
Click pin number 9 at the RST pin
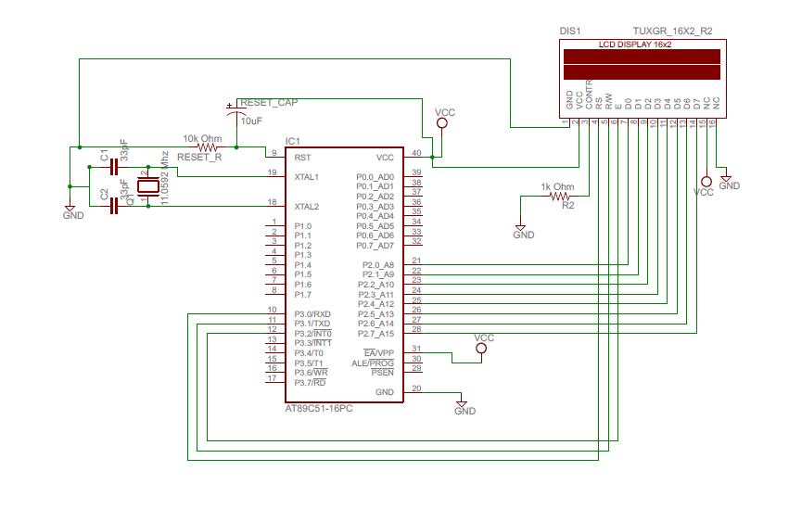pos(274,153)
